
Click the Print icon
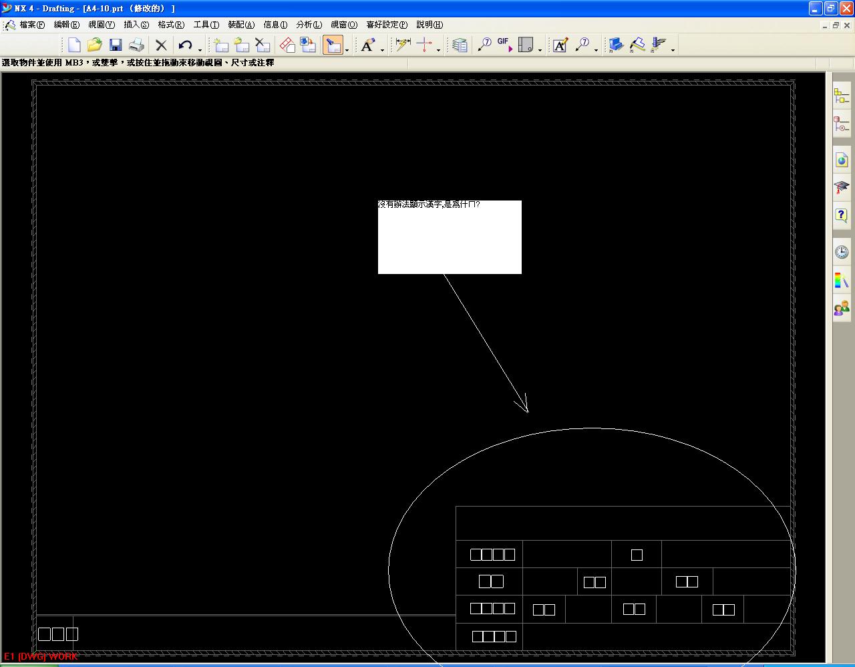click(136, 45)
